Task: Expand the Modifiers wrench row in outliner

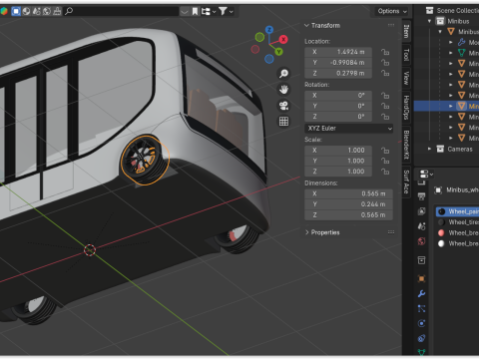Action: tap(451, 43)
